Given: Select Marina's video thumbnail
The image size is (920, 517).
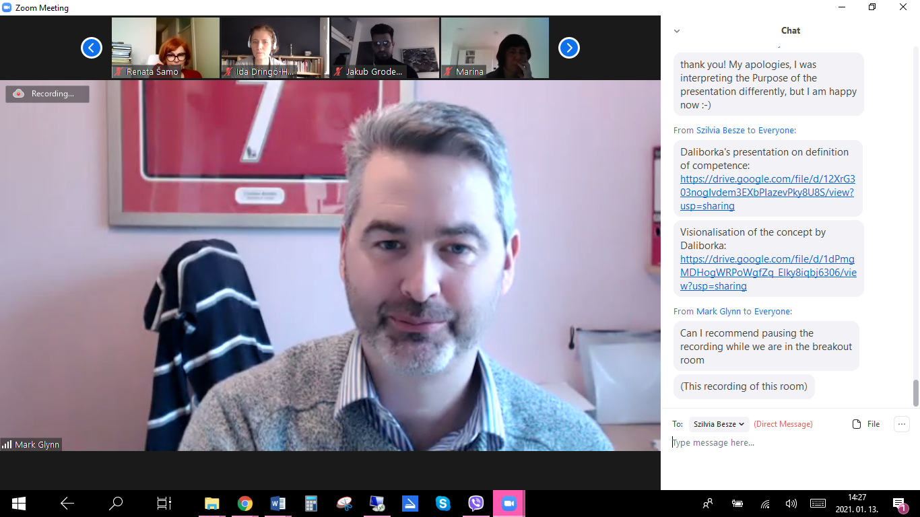Looking at the screenshot, I should point(495,47).
